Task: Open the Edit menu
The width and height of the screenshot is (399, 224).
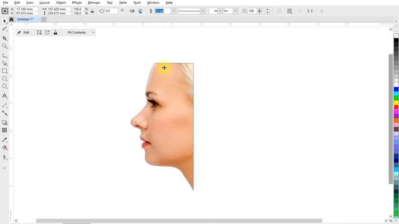Action: click(17, 2)
